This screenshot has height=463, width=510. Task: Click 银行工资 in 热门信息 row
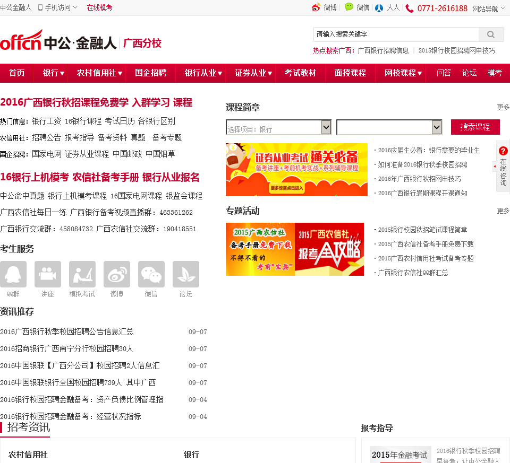point(47,121)
